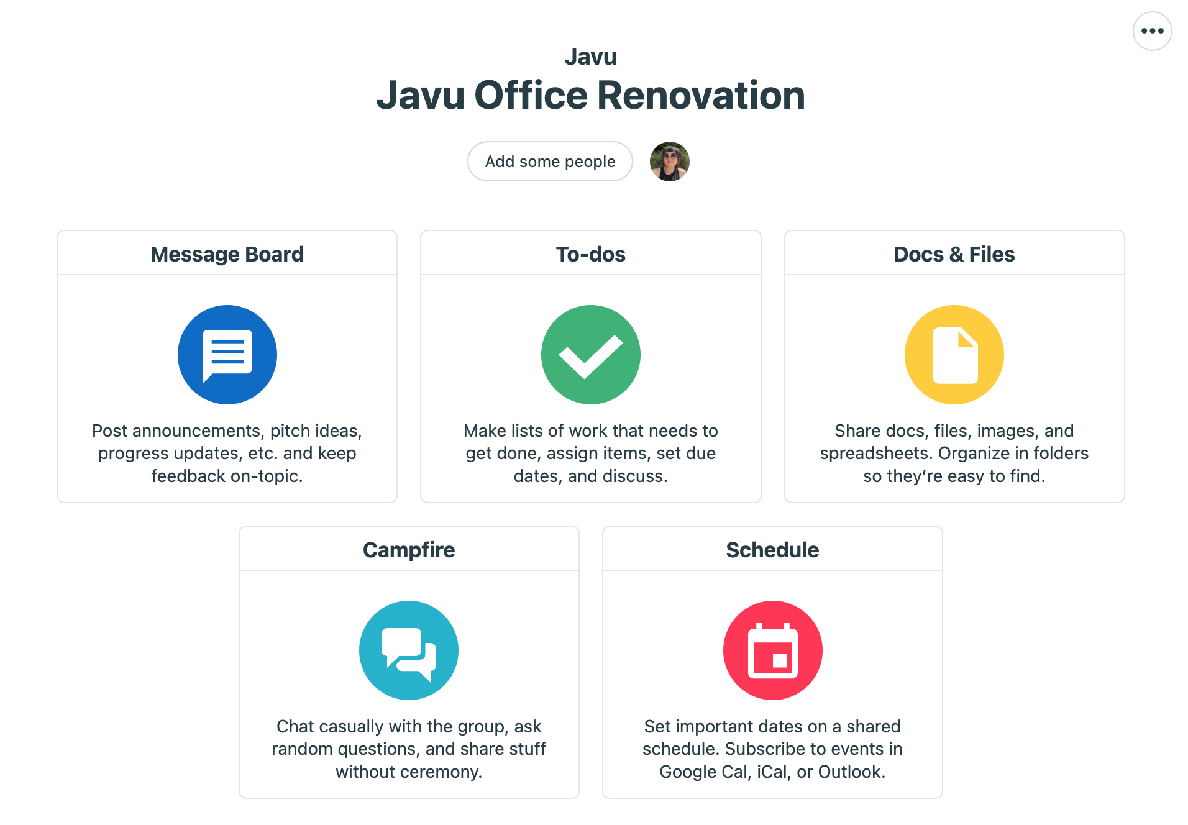Click the user avatar photo
Image resolution: width=1188 pixels, height=825 pixels.
pyautogui.click(x=669, y=162)
